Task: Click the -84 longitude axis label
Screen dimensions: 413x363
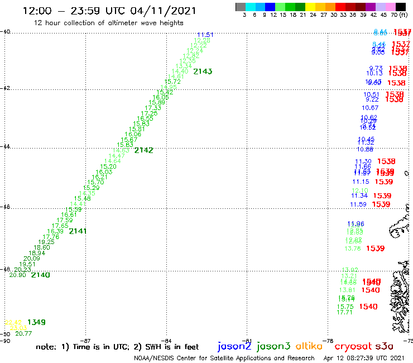Action: pos(166,341)
